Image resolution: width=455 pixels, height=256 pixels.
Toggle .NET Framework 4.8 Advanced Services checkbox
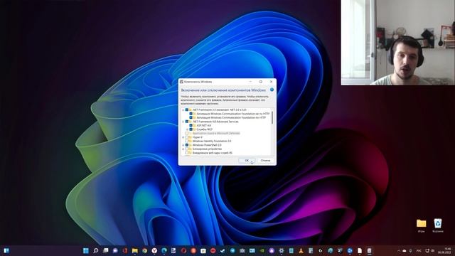[x=187, y=122]
